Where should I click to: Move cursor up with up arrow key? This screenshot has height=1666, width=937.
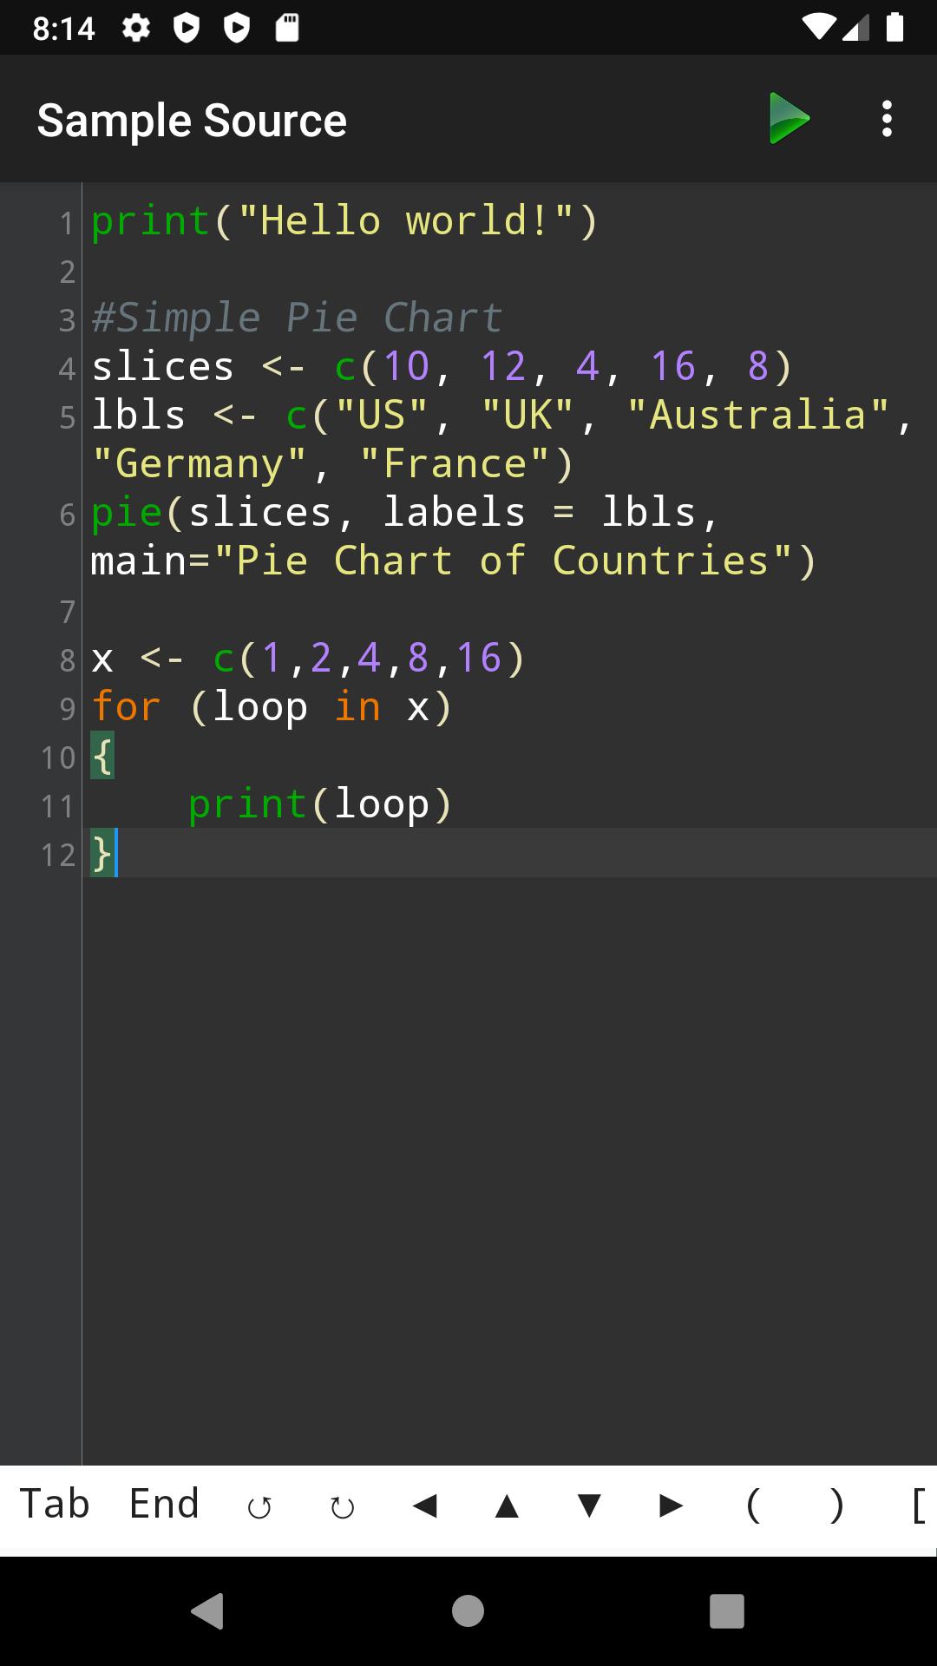[x=507, y=1506]
